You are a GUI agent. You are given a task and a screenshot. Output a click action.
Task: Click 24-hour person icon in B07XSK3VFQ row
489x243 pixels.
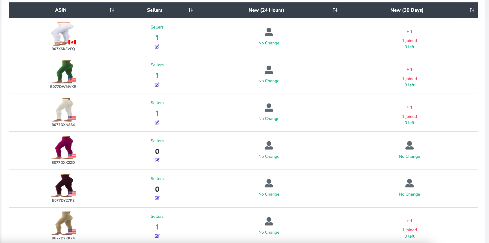(x=269, y=32)
